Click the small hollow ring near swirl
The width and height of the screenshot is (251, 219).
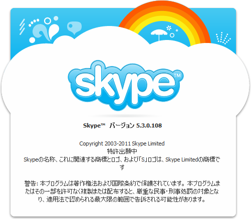click(48, 20)
